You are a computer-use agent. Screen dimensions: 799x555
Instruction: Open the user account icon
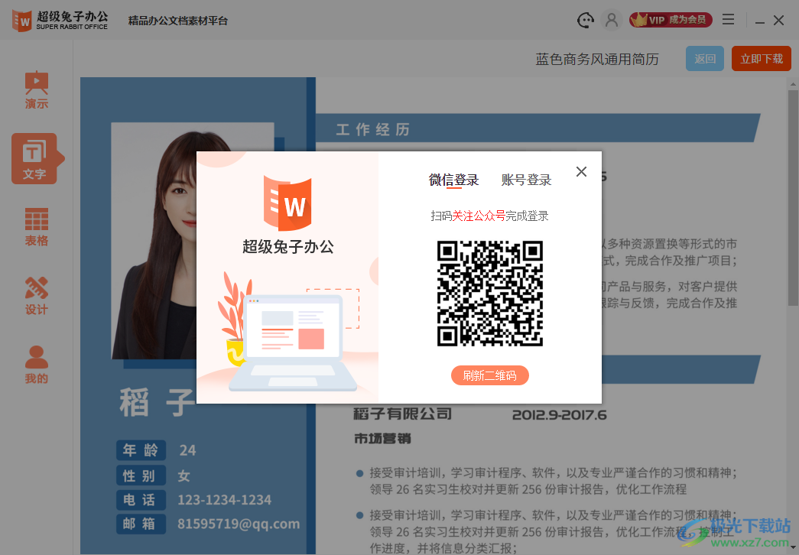coord(612,20)
